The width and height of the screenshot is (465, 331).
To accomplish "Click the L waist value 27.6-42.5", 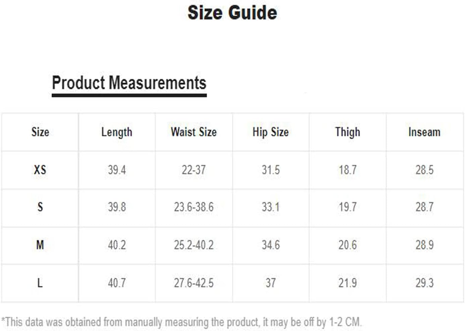I will pos(194,283).
